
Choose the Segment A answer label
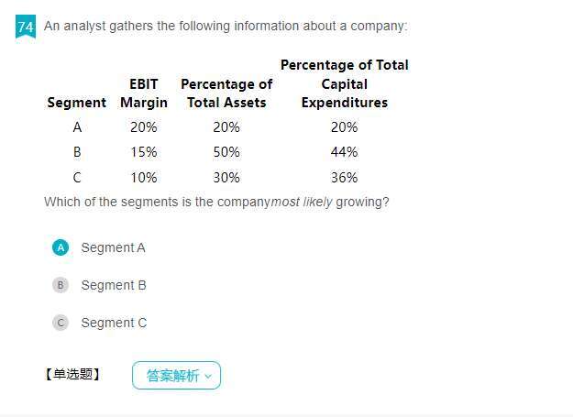114,247
